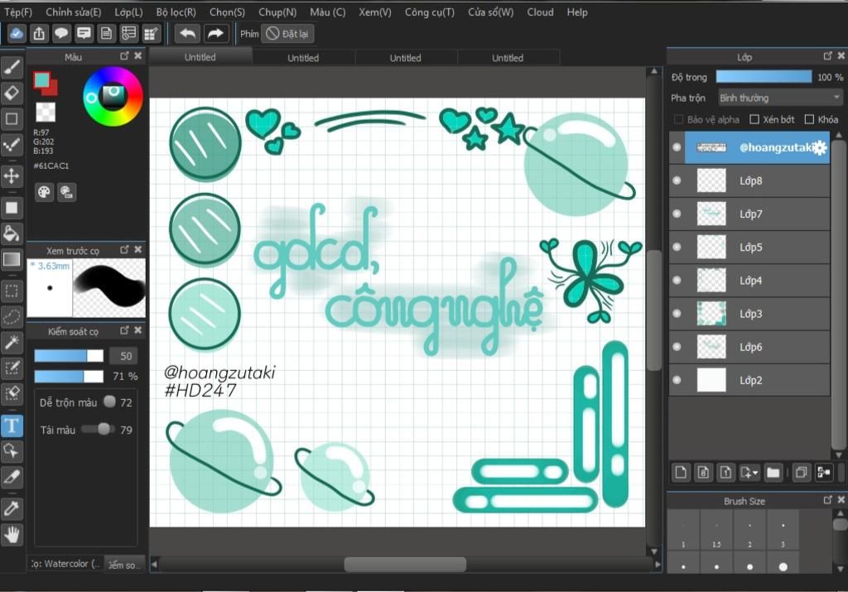Open the Help menu
The width and height of the screenshot is (848, 592).
[577, 12]
